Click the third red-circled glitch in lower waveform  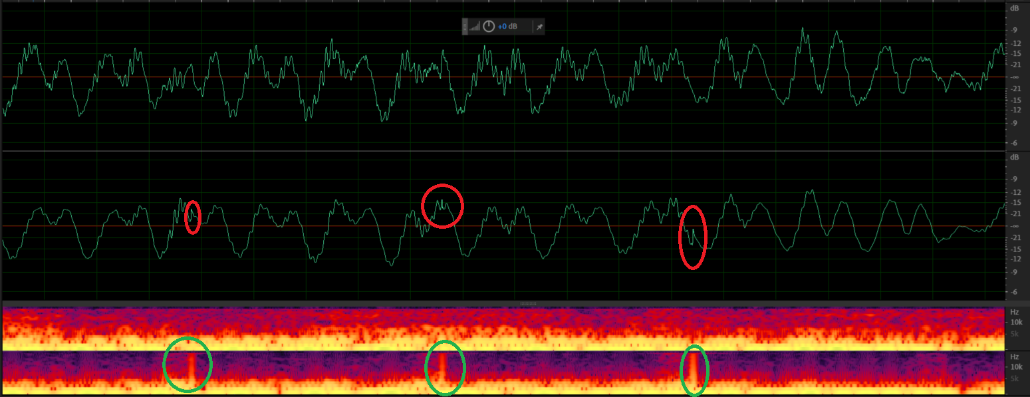point(692,237)
